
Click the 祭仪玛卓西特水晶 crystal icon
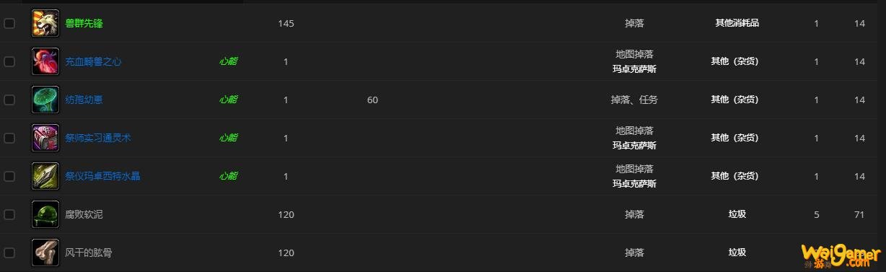click(45, 176)
